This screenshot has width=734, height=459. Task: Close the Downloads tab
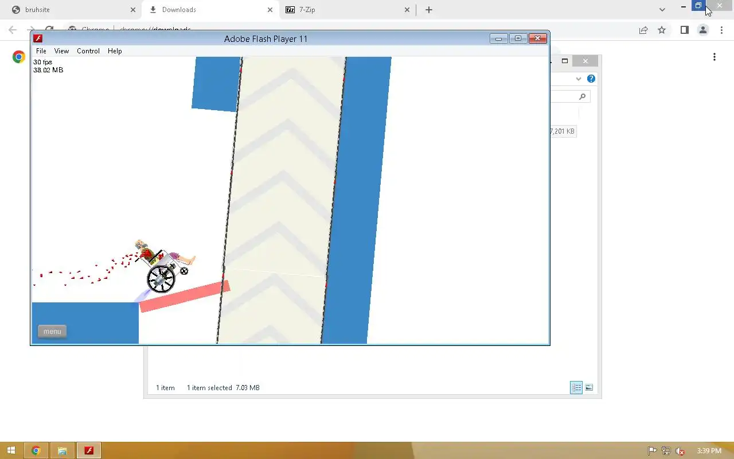coord(270,10)
